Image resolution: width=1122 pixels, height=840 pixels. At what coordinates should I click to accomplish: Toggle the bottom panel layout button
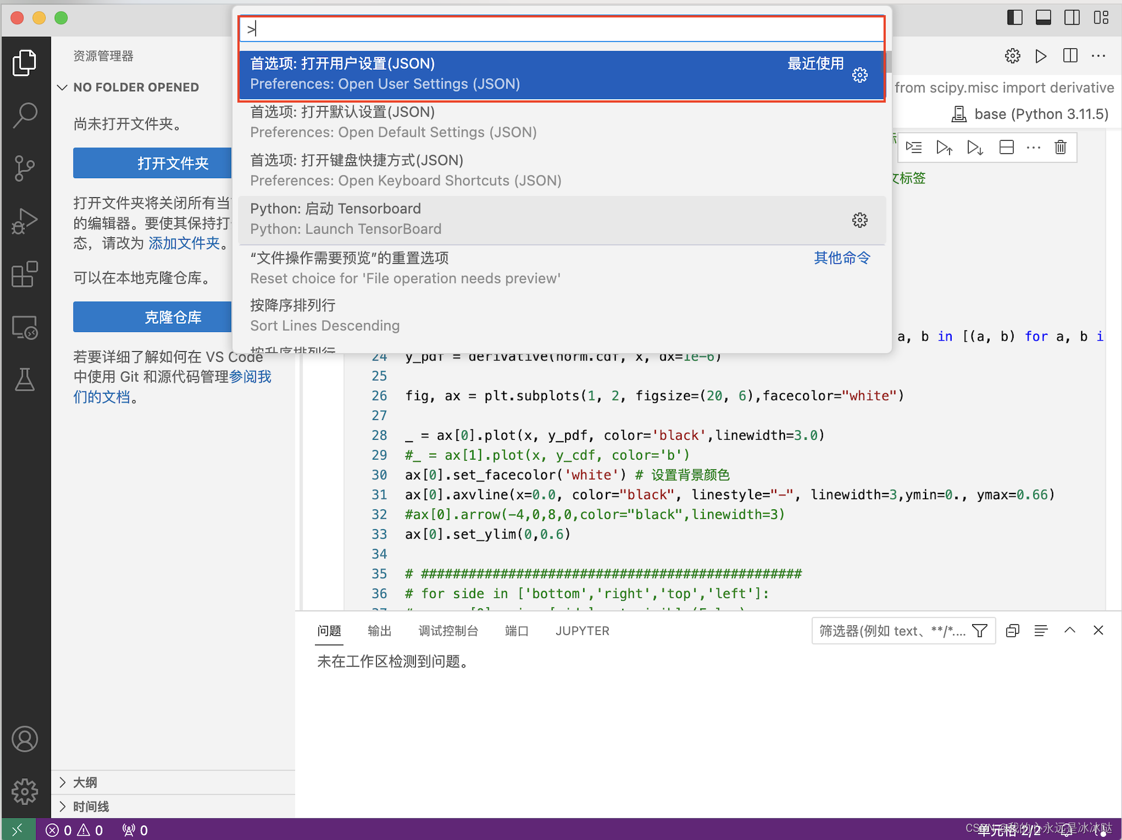click(1043, 17)
